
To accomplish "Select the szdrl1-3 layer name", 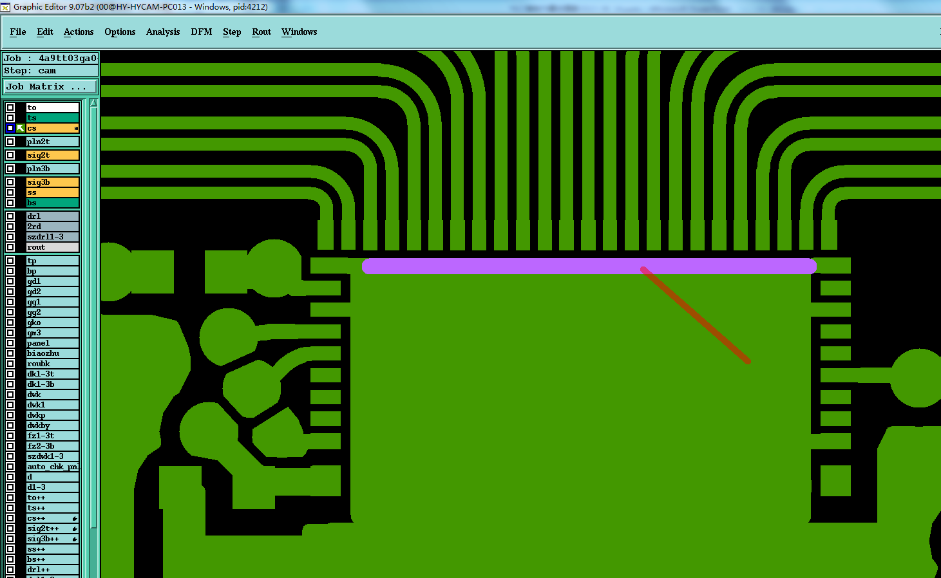I will point(52,237).
